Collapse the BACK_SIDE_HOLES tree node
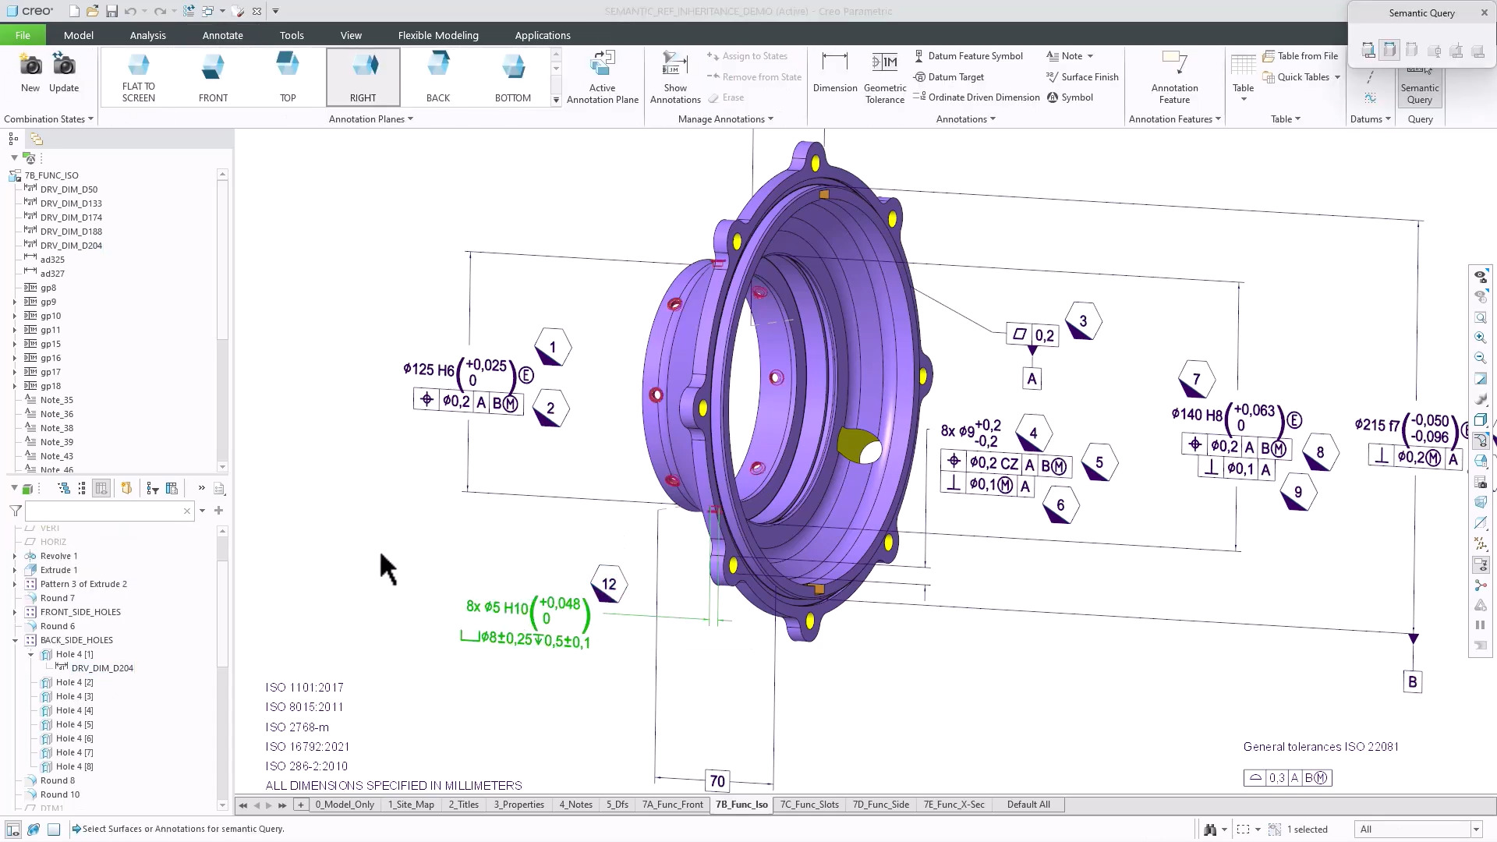This screenshot has height=842, width=1497. tap(14, 641)
